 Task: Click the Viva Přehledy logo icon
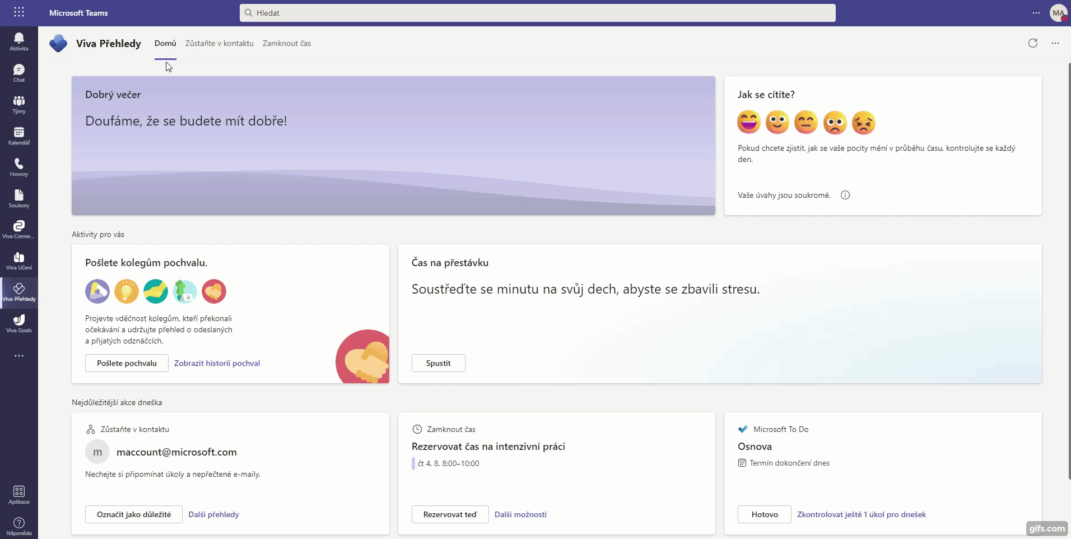click(x=58, y=43)
